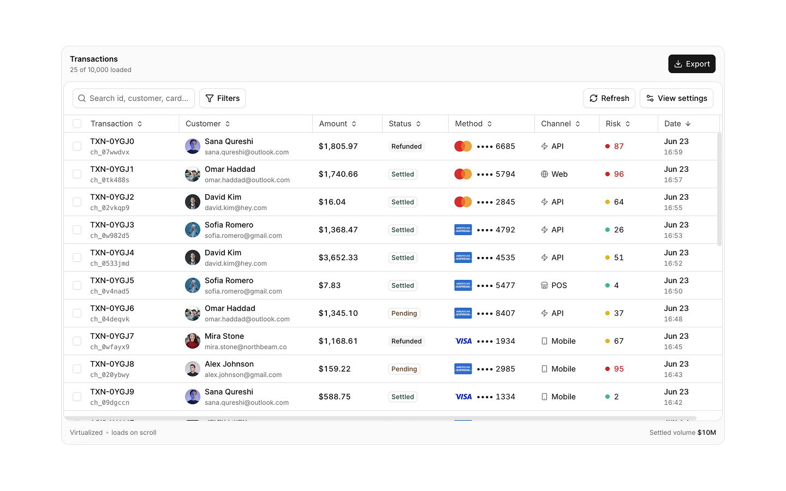Click Omar Haddad avatar in TXN-0YGJ1 row
Screen dimensions: 786x491
[193, 174]
